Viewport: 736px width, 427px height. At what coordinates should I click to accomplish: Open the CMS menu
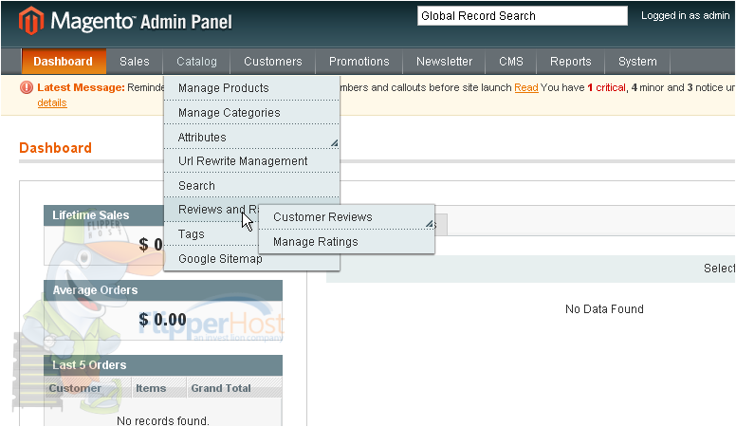(x=510, y=62)
